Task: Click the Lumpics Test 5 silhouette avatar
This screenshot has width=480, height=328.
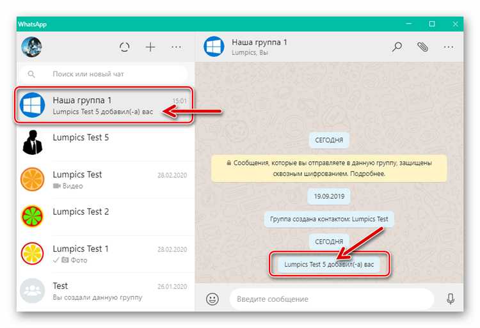Action: tap(33, 143)
